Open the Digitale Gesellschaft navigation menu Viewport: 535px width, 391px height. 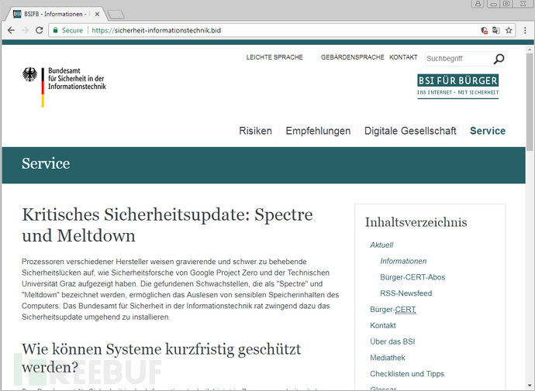point(410,131)
